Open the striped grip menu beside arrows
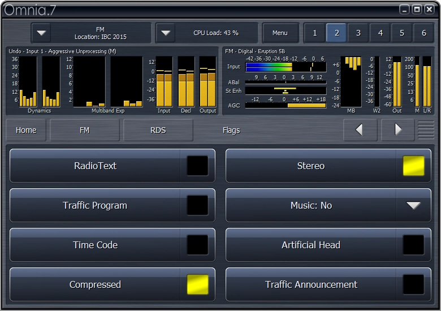Screen dimensions: 441x311 coord(426,129)
